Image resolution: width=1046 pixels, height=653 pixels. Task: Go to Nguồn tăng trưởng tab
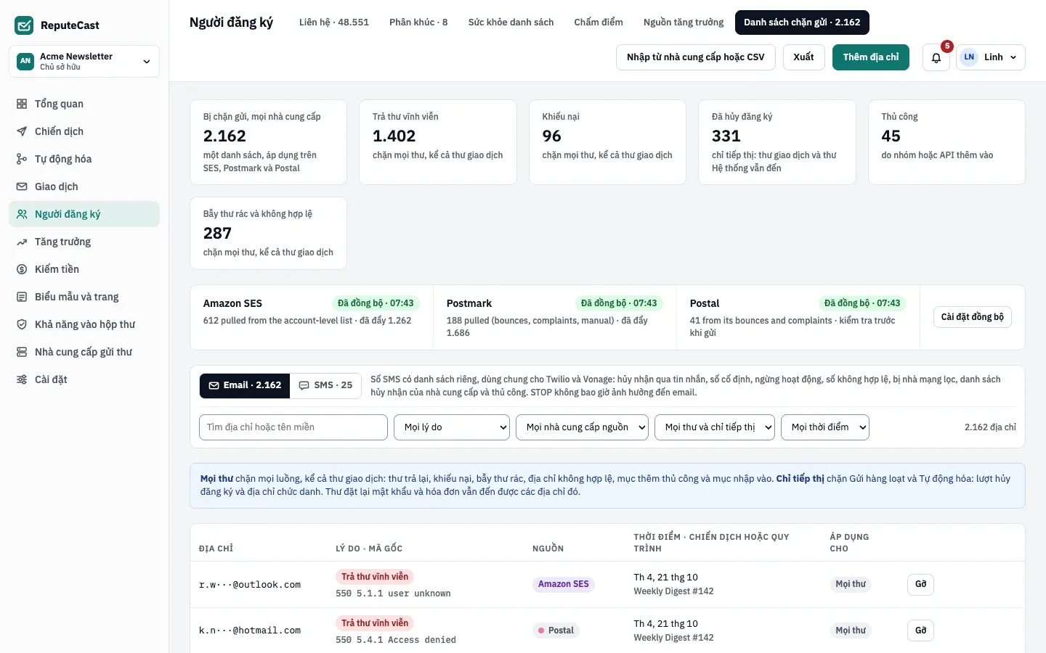pyautogui.click(x=684, y=22)
